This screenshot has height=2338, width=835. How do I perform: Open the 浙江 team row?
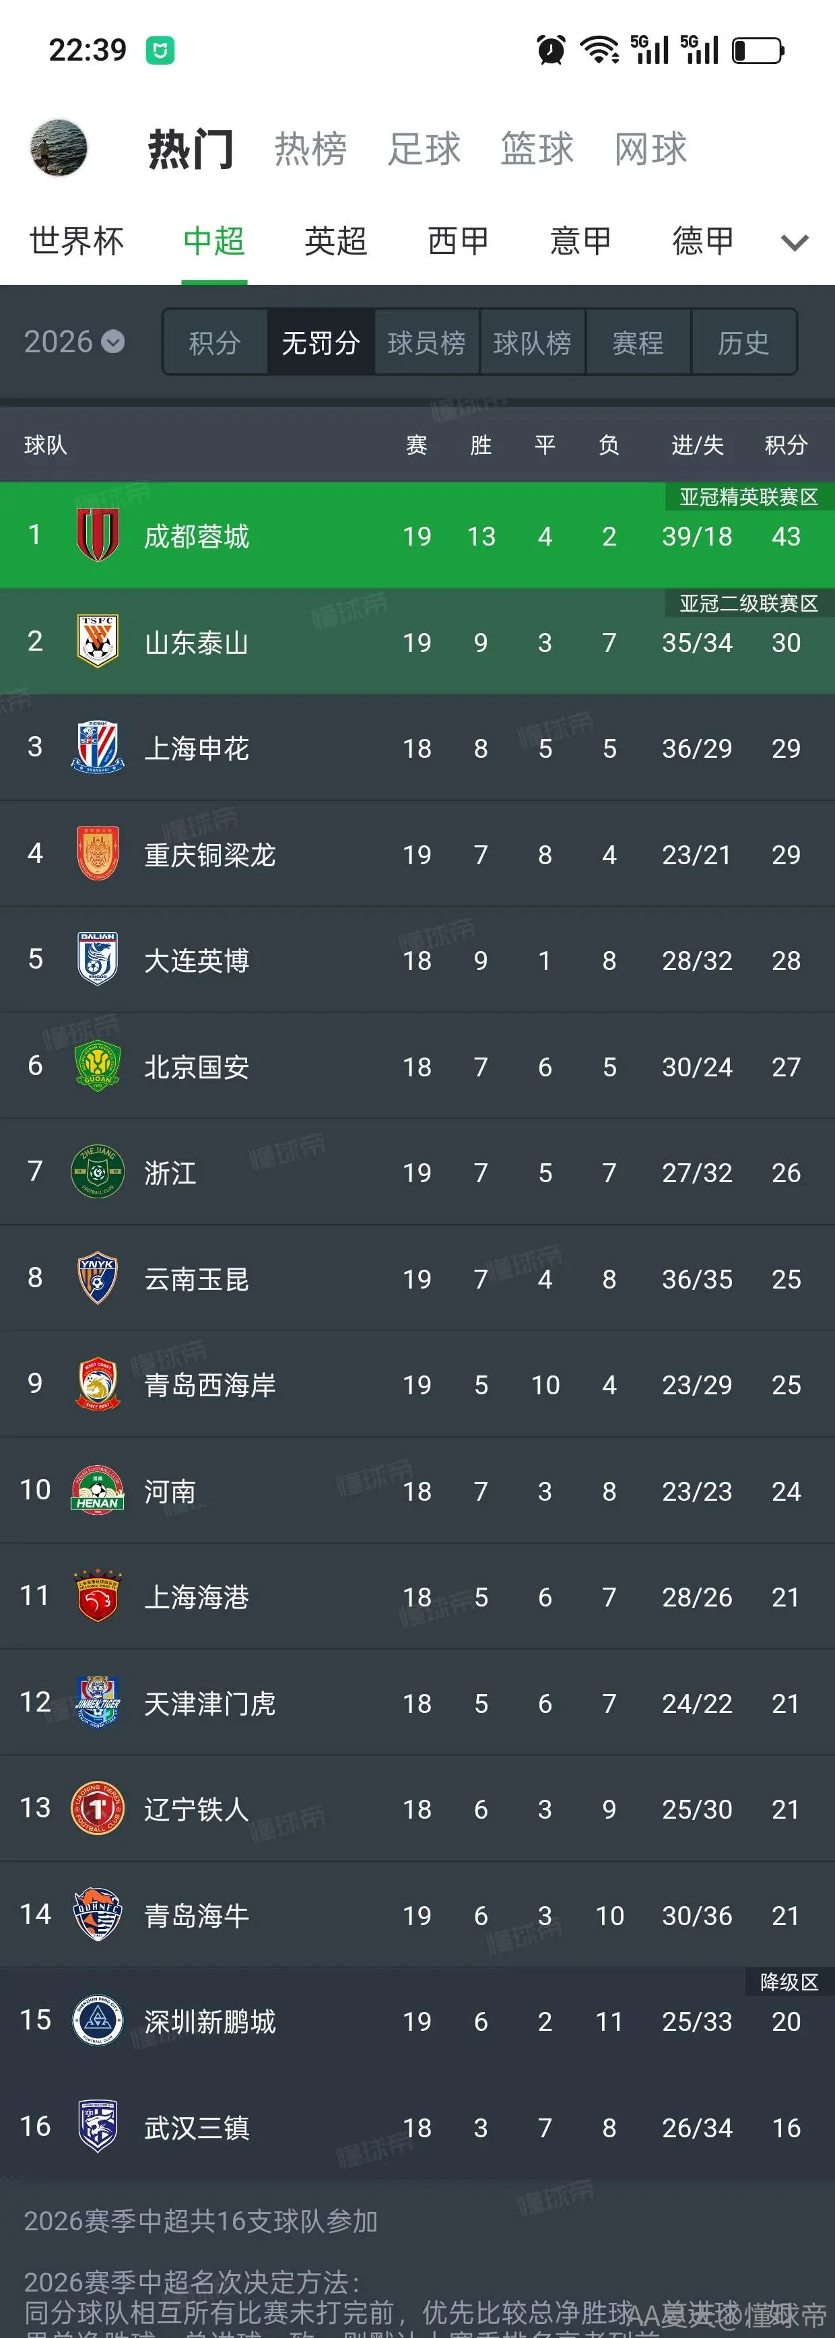coord(417,1173)
